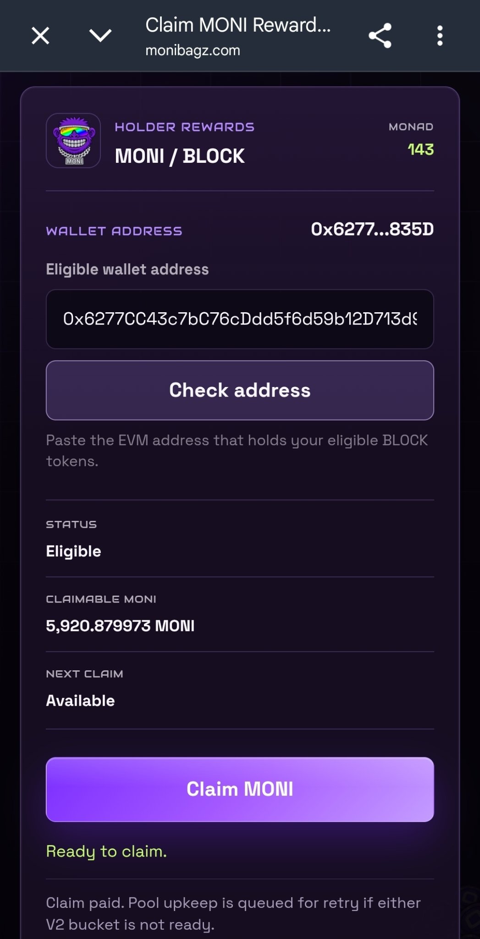Click the WALLET ADDRESS label
The width and height of the screenshot is (480, 939).
pyautogui.click(x=114, y=231)
